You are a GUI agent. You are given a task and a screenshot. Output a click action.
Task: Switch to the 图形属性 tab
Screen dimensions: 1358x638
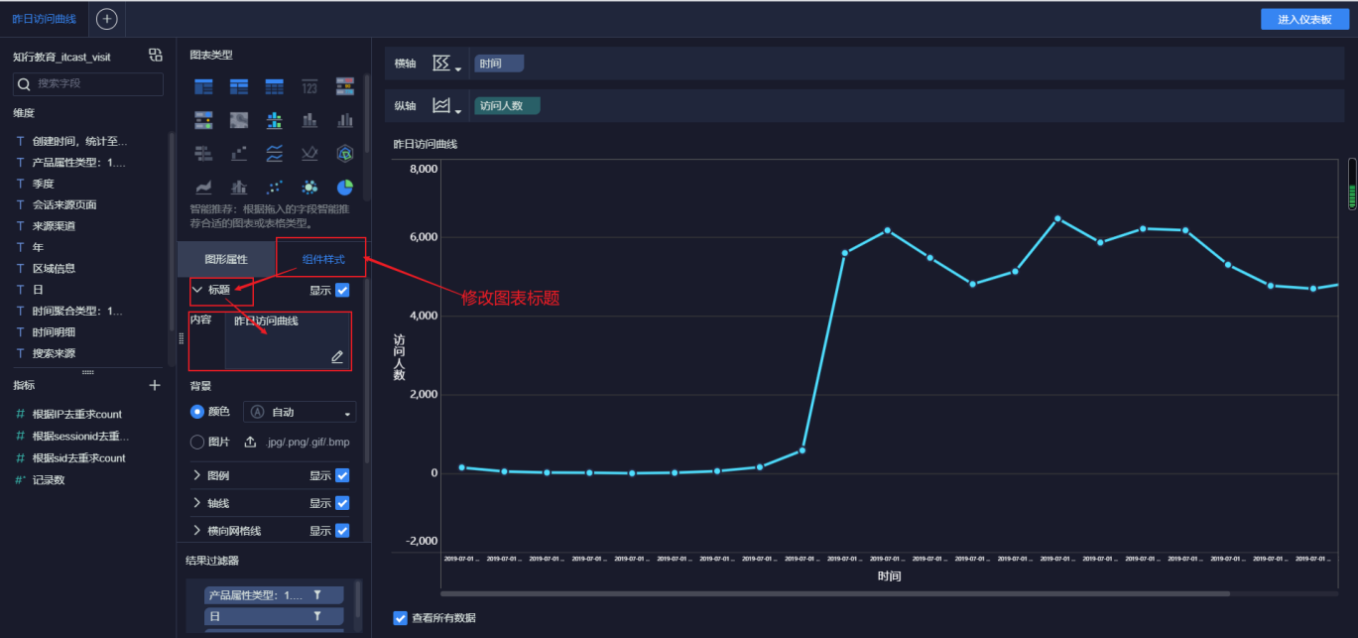pos(226,259)
